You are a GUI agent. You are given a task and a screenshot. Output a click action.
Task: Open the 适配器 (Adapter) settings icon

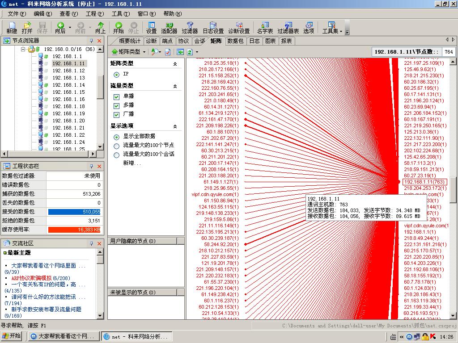169,28
